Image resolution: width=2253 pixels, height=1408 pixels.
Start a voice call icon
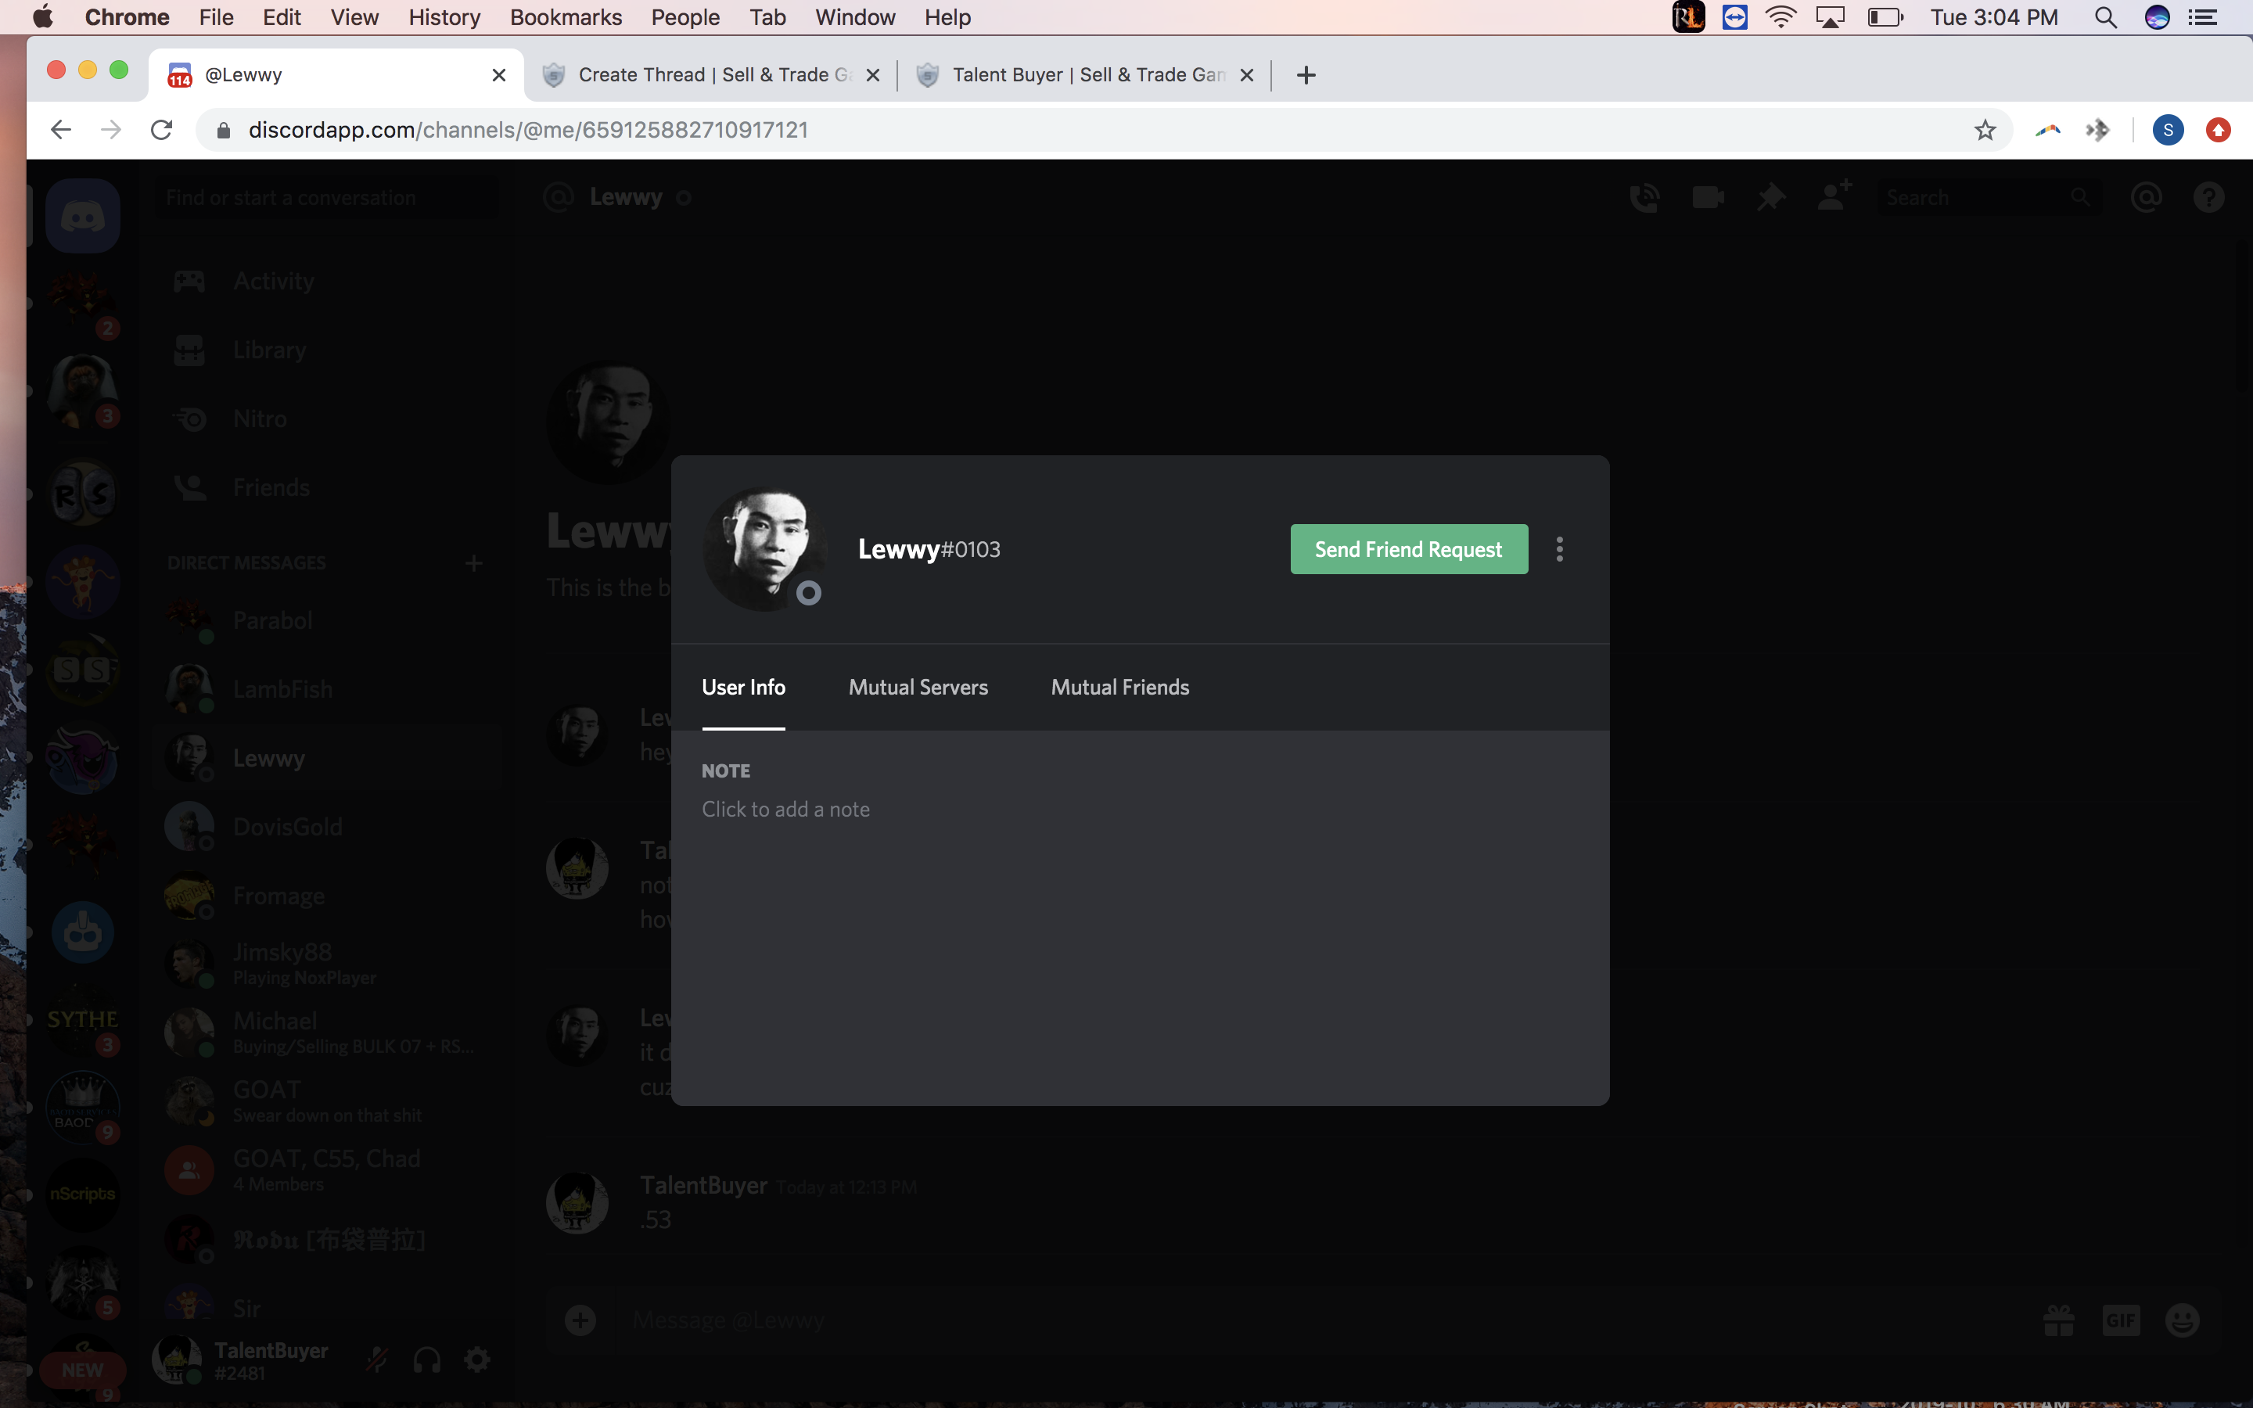coord(1645,197)
